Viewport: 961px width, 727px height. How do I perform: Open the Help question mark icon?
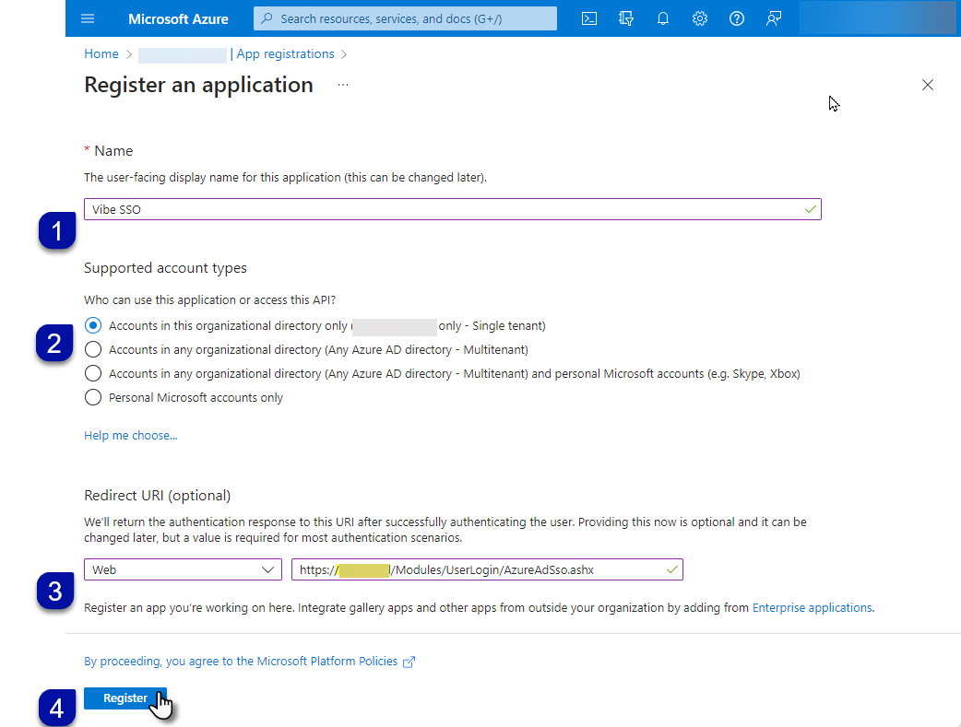point(737,18)
